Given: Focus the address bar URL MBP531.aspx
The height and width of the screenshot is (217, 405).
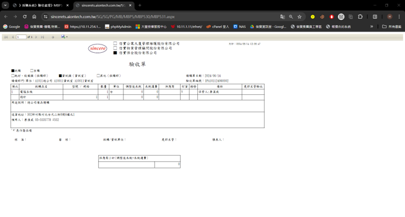Looking at the screenshot, I should coord(112,16).
